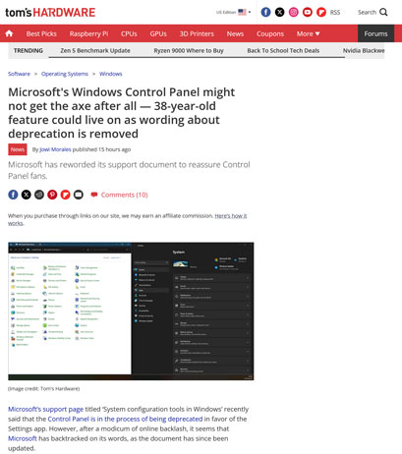Image resolution: width=402 pixels, height=454 pixels.
Task: Open X (Twitter) icon in the header
Action: pyautogui.click(x=279, y=12)
